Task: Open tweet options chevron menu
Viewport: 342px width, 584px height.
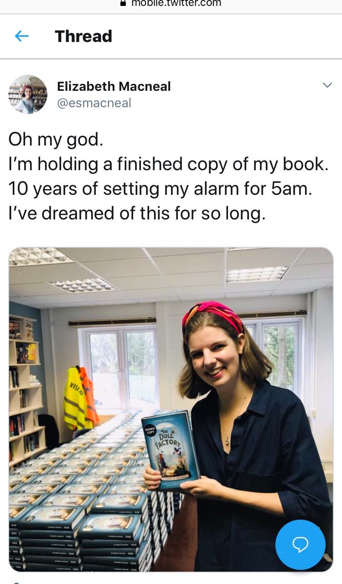Action: (x=327, y=85)
